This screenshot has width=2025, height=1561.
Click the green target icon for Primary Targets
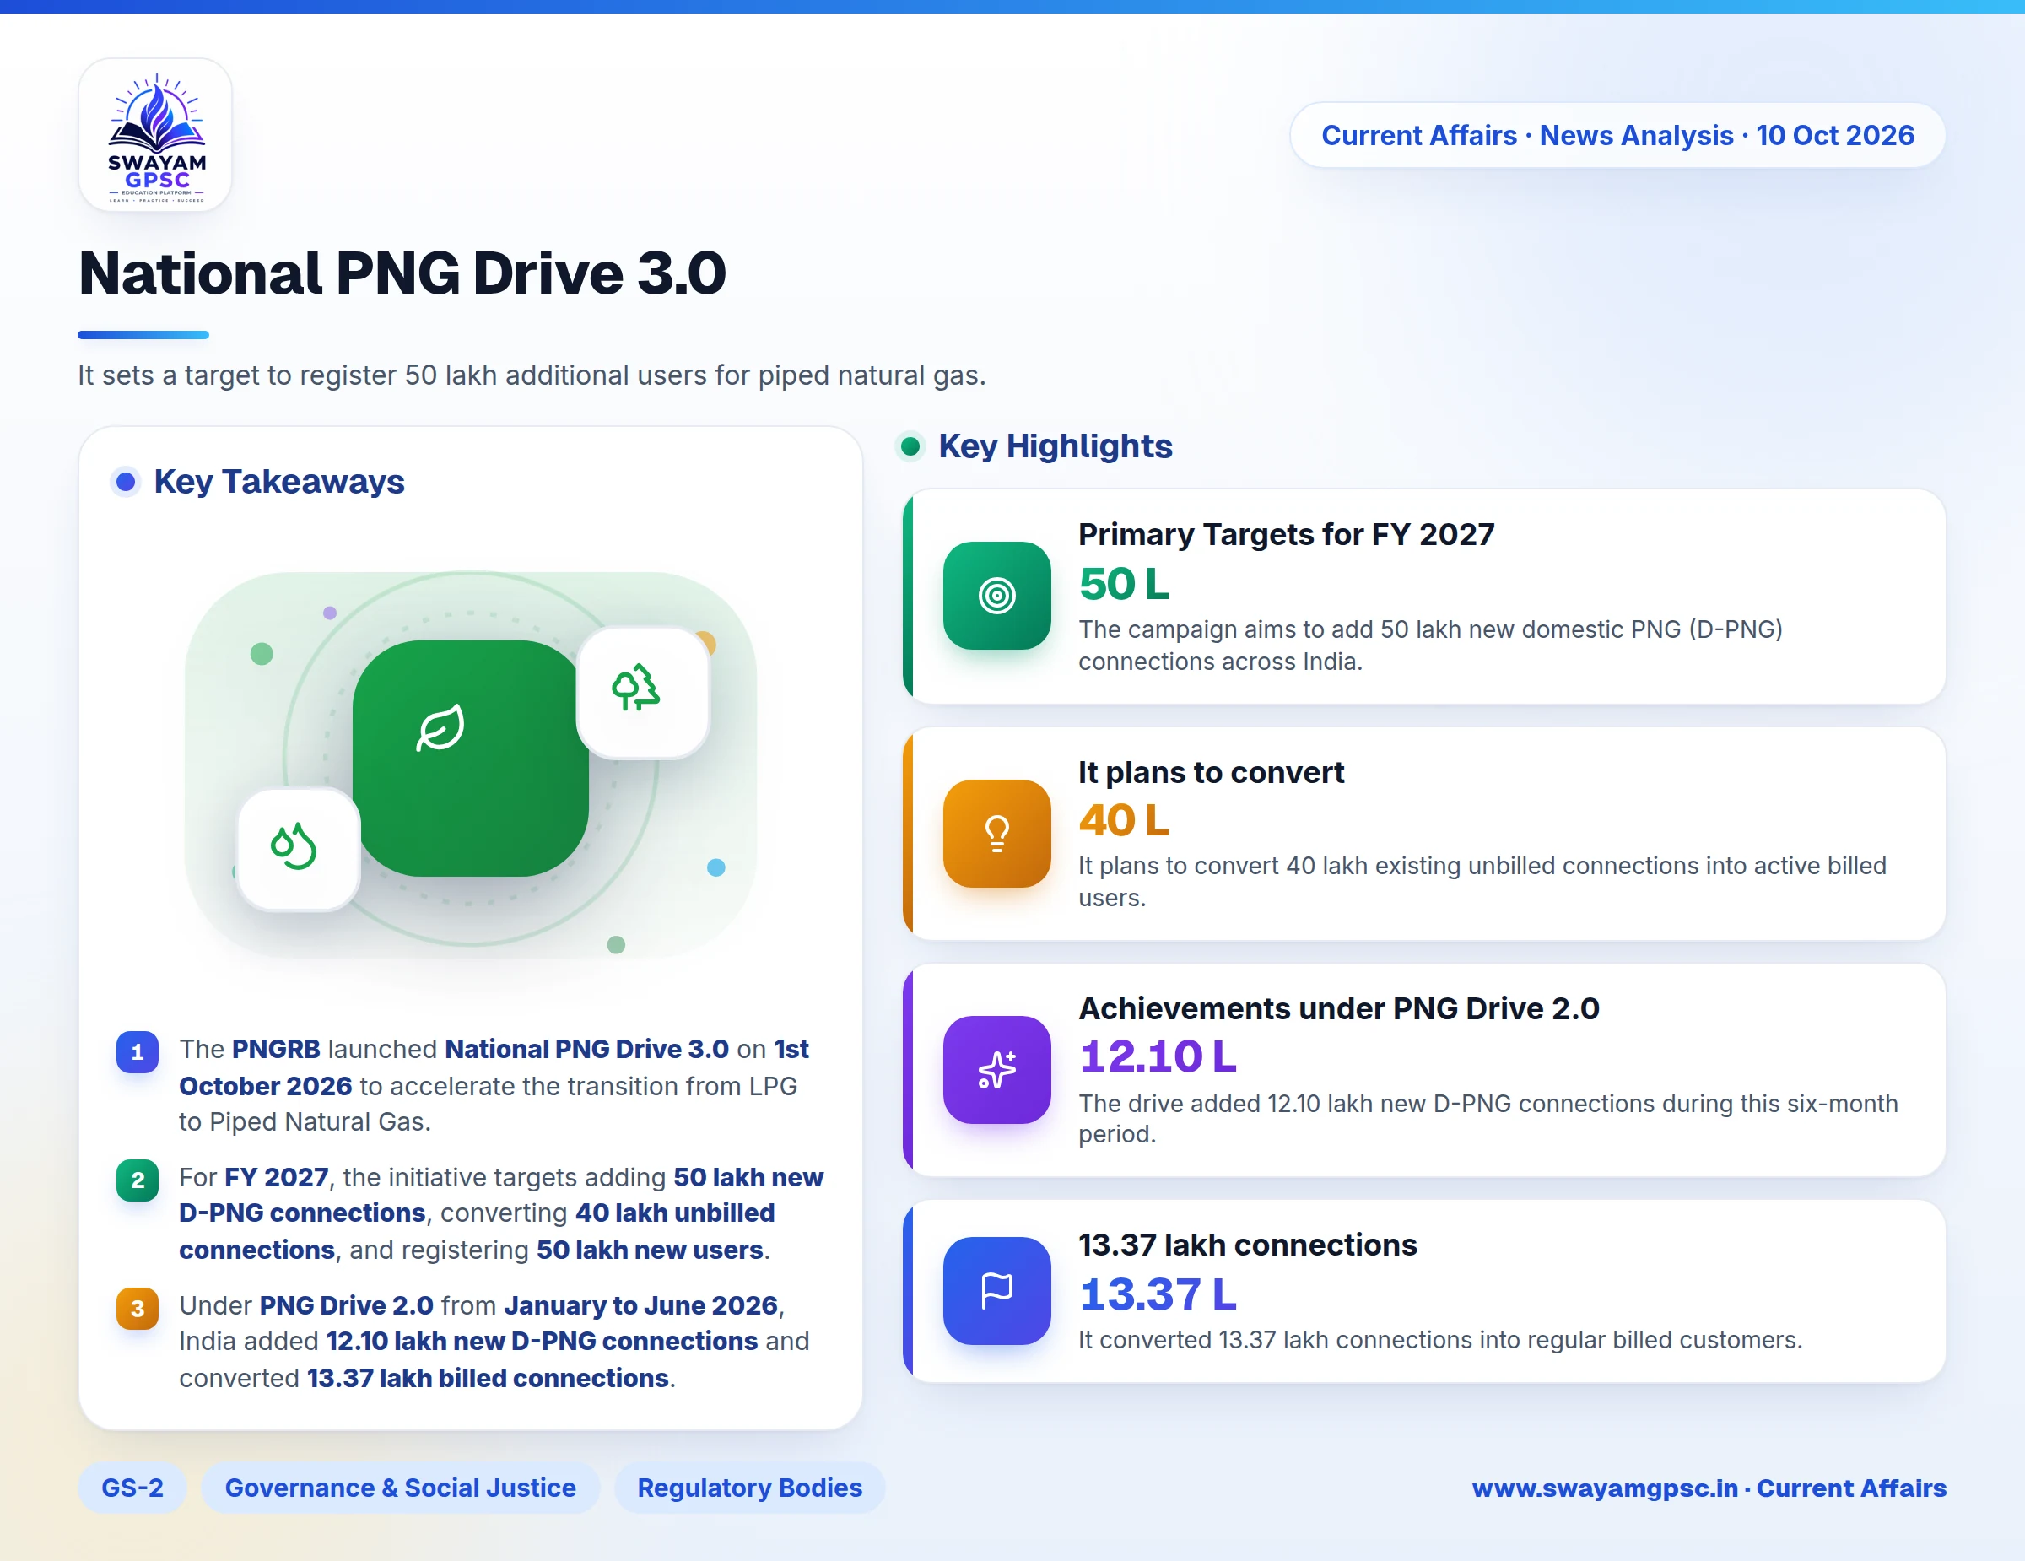(996, 595)
